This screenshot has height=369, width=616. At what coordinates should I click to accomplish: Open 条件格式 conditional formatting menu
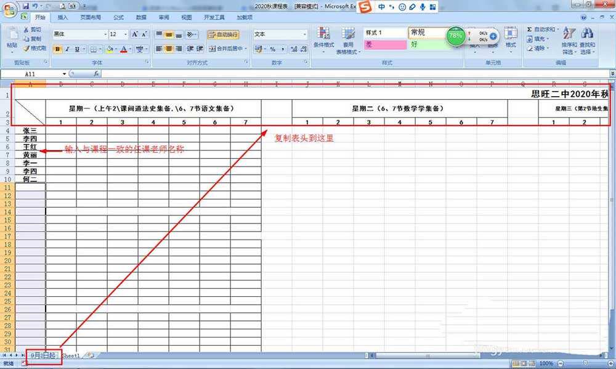coord(324,40)
